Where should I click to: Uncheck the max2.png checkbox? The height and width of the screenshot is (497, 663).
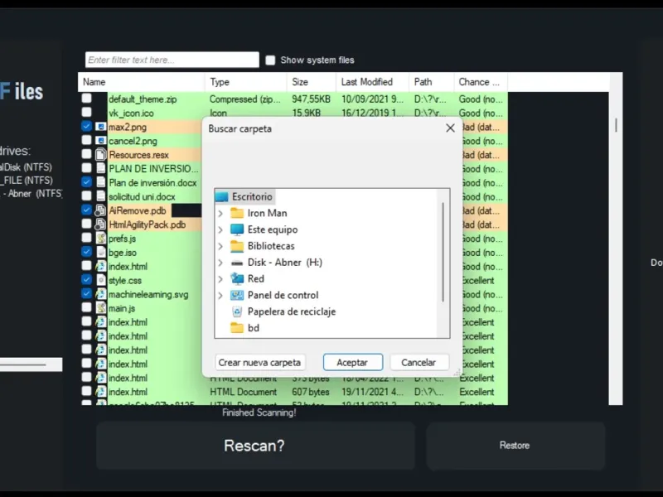tap(87, 126)
